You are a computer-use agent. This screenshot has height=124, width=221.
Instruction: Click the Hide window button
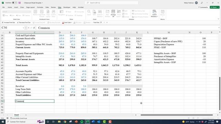coord(125,14)
